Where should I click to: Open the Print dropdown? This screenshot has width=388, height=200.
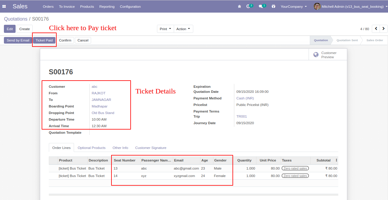tap(165, 29)
